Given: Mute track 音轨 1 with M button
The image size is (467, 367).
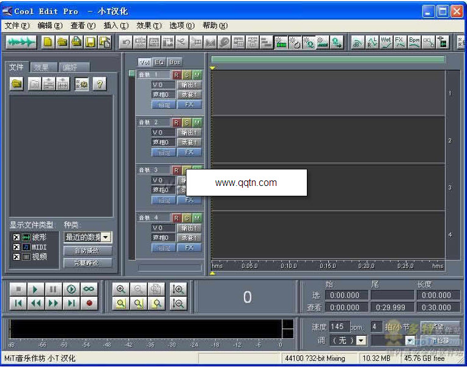Looking at the screenshot, I should tap(197, 75).
